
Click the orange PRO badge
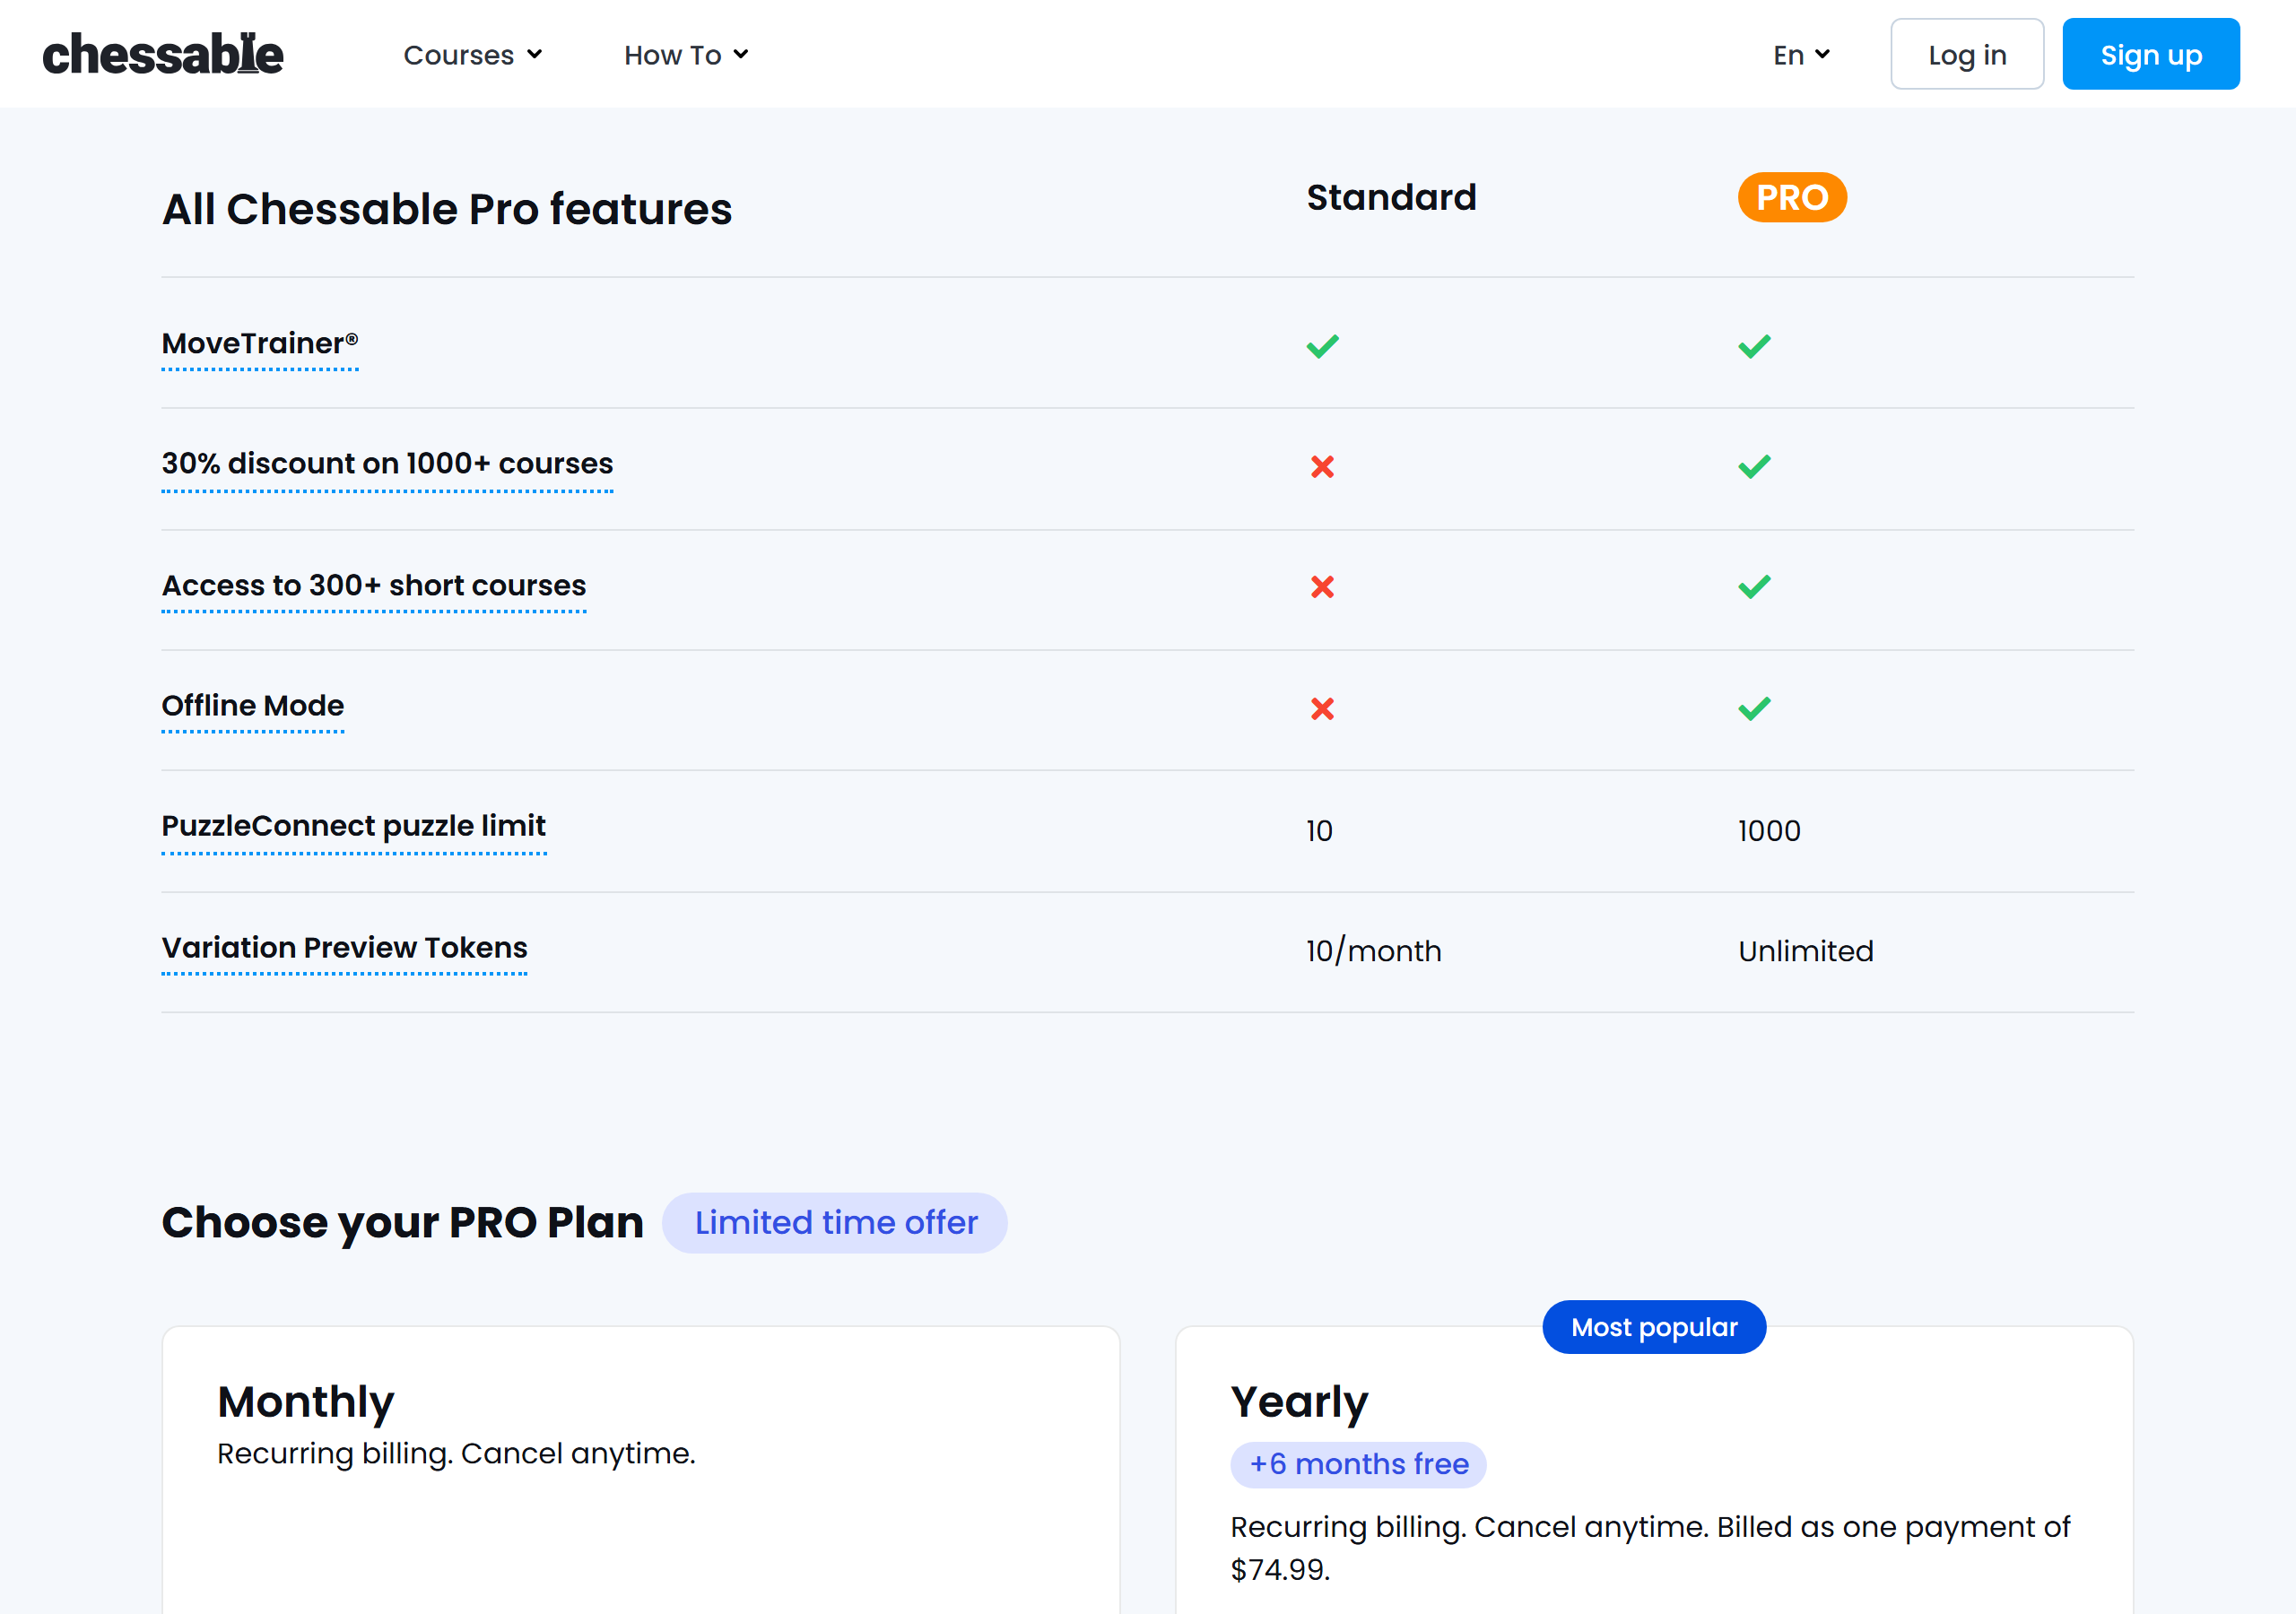pyautogui.click(x=1791, y=197)
